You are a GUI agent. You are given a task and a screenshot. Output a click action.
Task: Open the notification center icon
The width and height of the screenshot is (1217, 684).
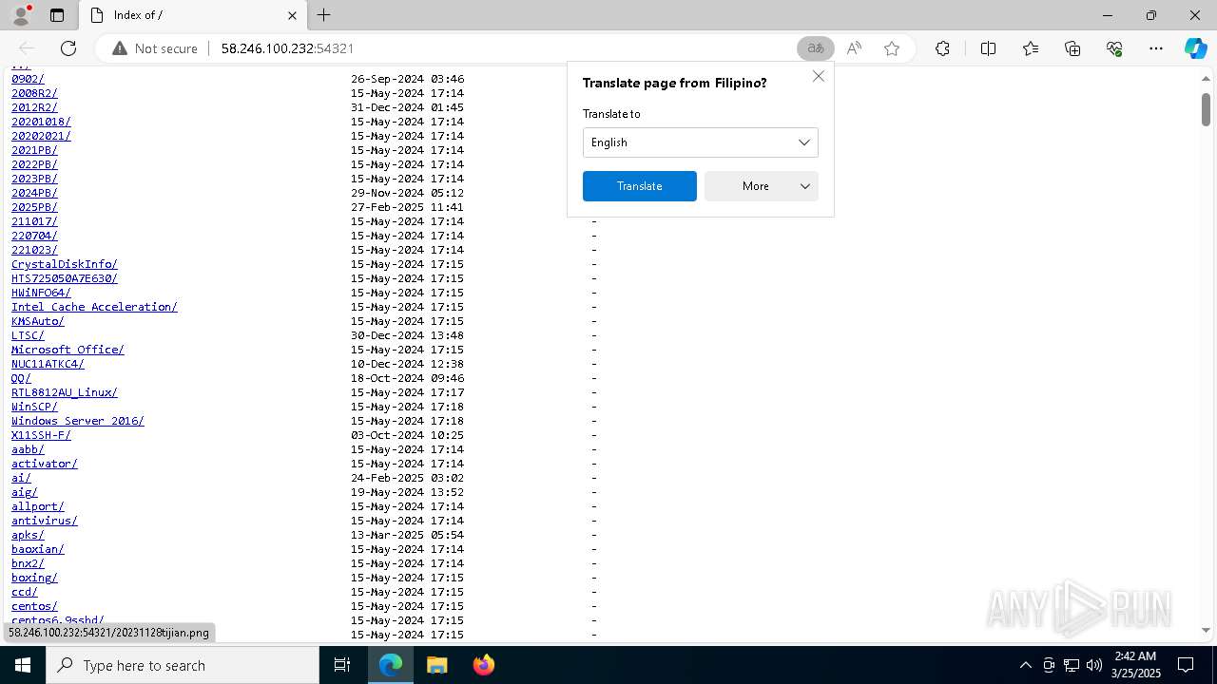[x=1186, y=665]
